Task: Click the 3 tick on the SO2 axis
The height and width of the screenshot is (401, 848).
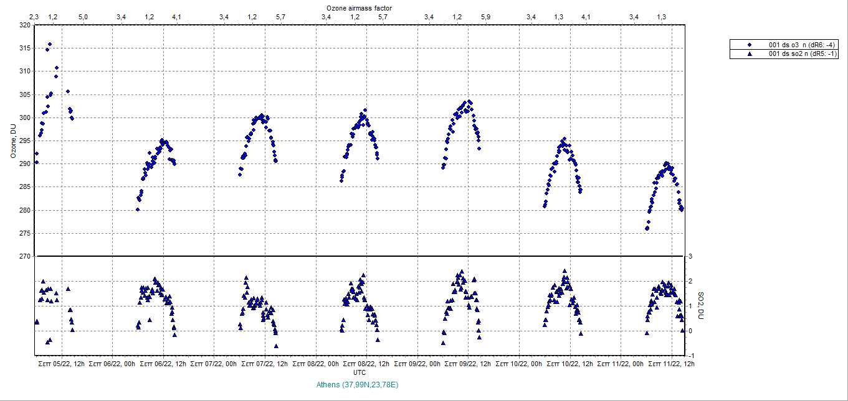Action: 690,256
